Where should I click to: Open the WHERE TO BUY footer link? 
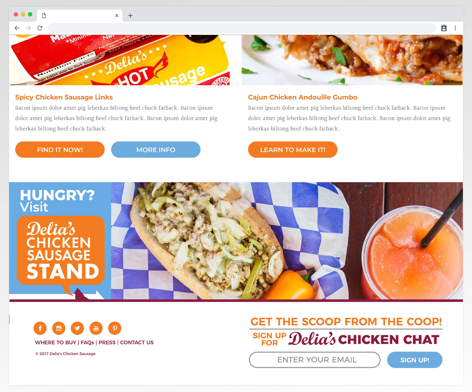tap(56, 342)
